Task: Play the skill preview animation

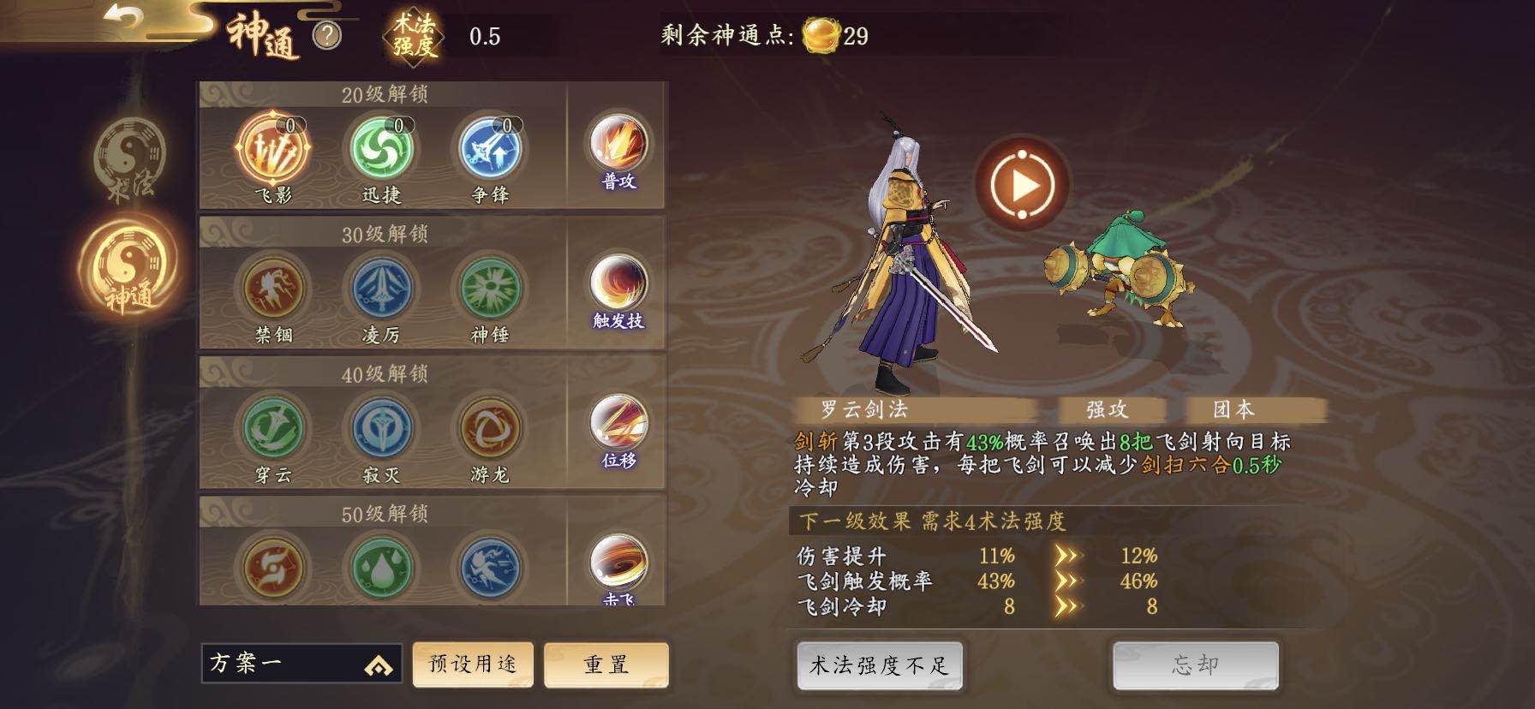Action: pos(1022,184)
